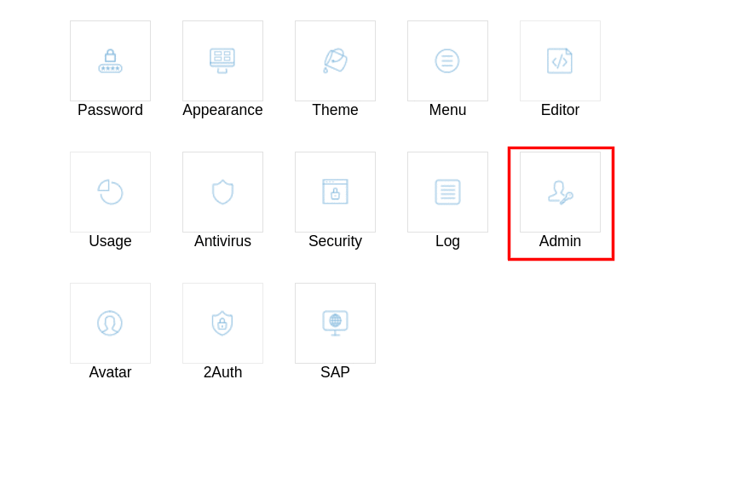The width and height of the screenshot is (749, 477).
Task: Open the Appearance monitor icon
Action: pos(222,60)
